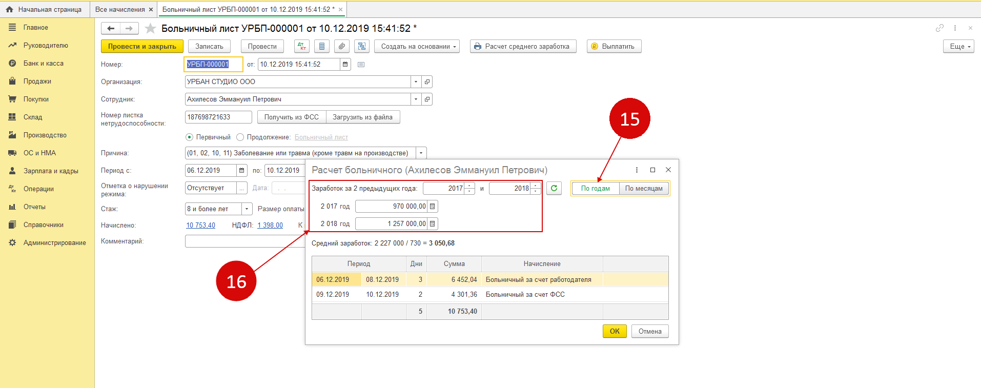Switch to Все начисления tab
The height and width of the screenshot is (388, 981).
(120, 10)
